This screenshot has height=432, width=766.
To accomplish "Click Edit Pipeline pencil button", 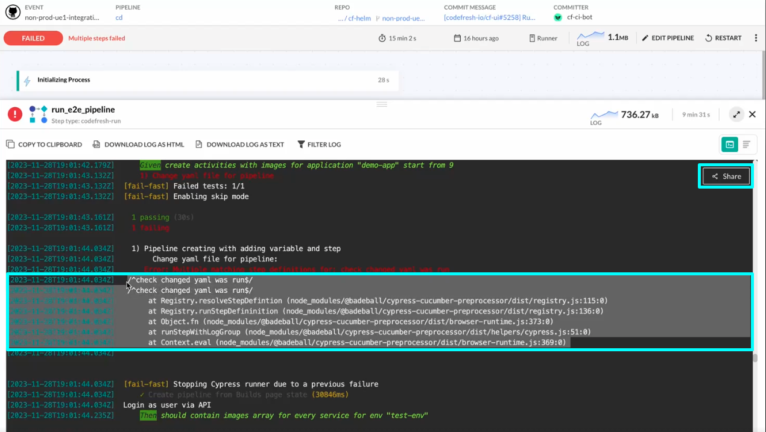I will pos(668,38).
